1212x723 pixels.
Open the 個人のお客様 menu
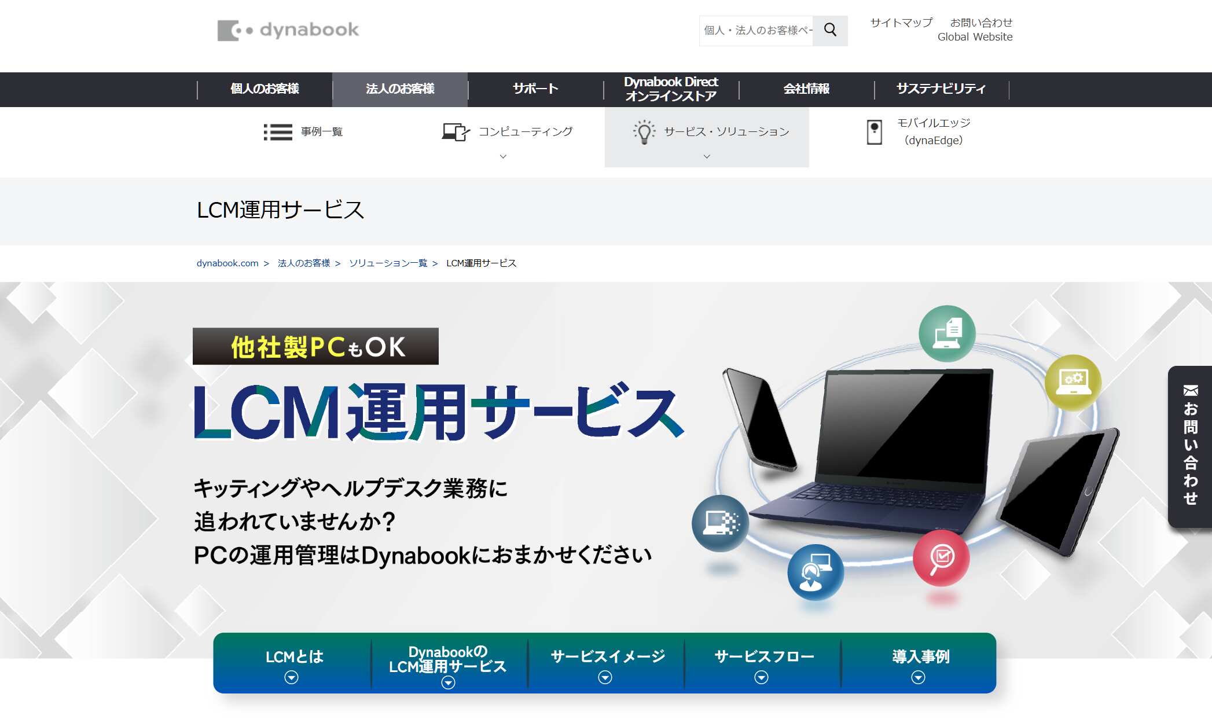pyautogui.click(x=265, y=89)
